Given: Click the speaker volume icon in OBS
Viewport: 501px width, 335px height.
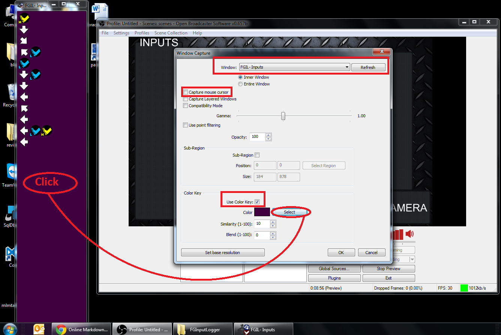Looking at the screenshot, I should (x=409, y=234).
